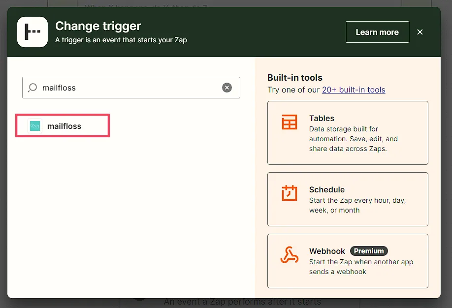
Task: Select the Tables built-in tool card
Action: (x=348, y=133)
